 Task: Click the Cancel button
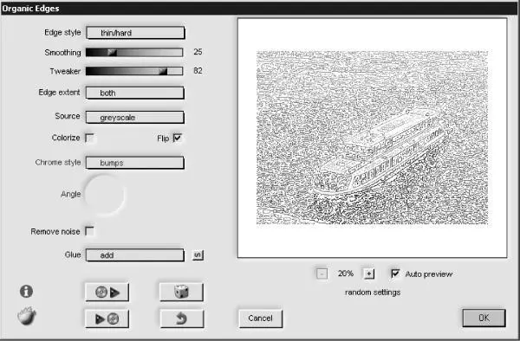click(x=261, y=318)
